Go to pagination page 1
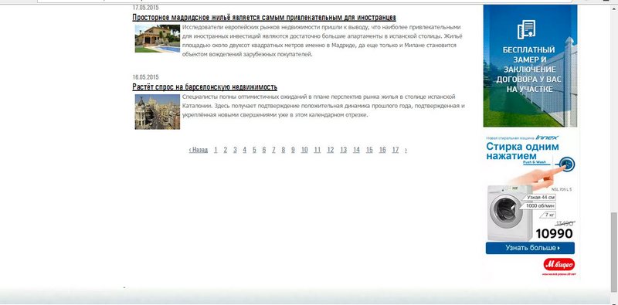 216,150
